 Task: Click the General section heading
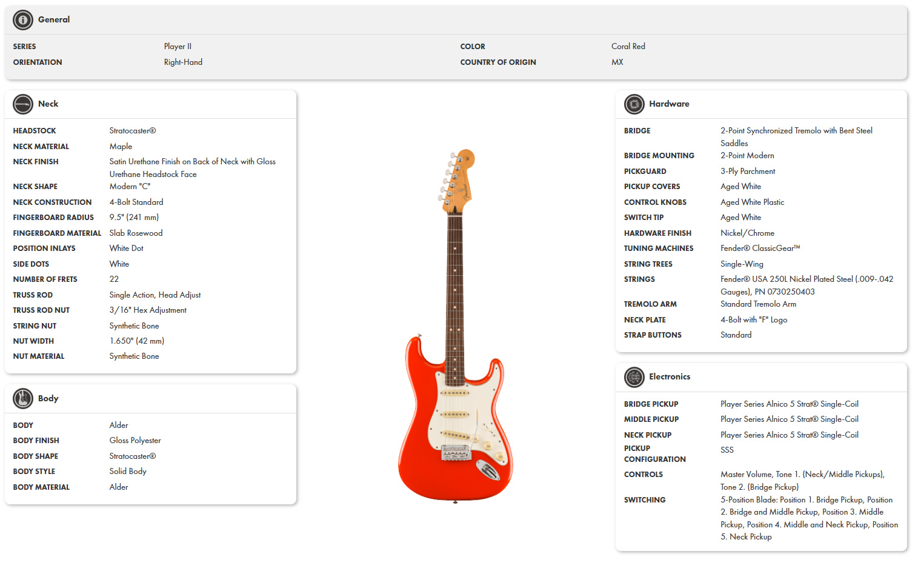pos(54,19)
